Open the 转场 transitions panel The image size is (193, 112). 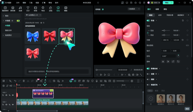(35, 9)
